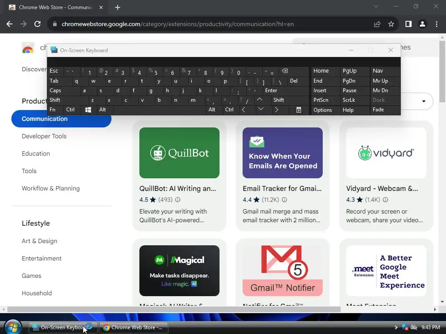
Task: Open a new tab with the plus button
Action: coord(118,7)
